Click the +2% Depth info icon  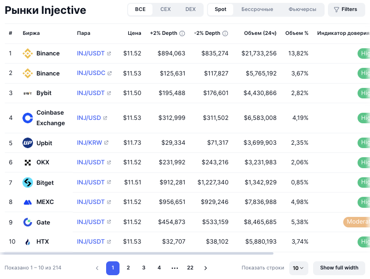pyautogui.click(x=182, y=33)
